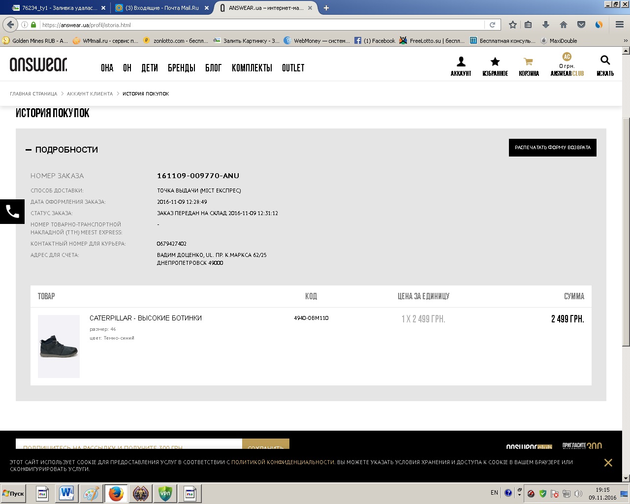
Task: Open MaxiDouble bookmark
Action: 559,41
